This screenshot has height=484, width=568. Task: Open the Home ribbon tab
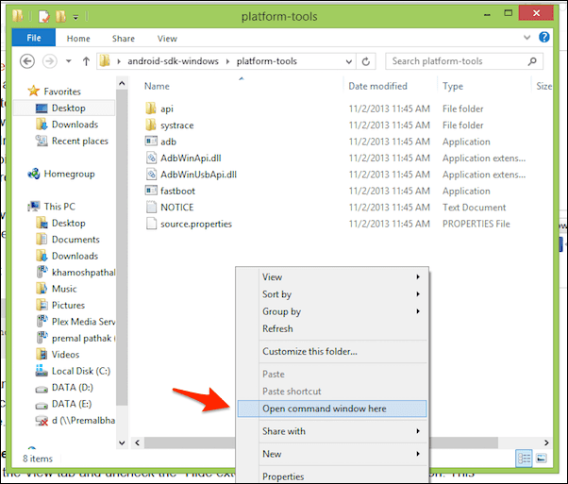pos(78,39)
